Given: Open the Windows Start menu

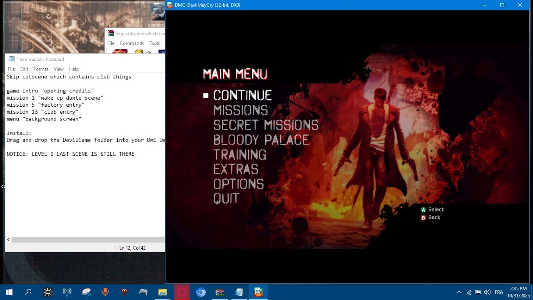Looking at the screenshot, I should (9, 292).
